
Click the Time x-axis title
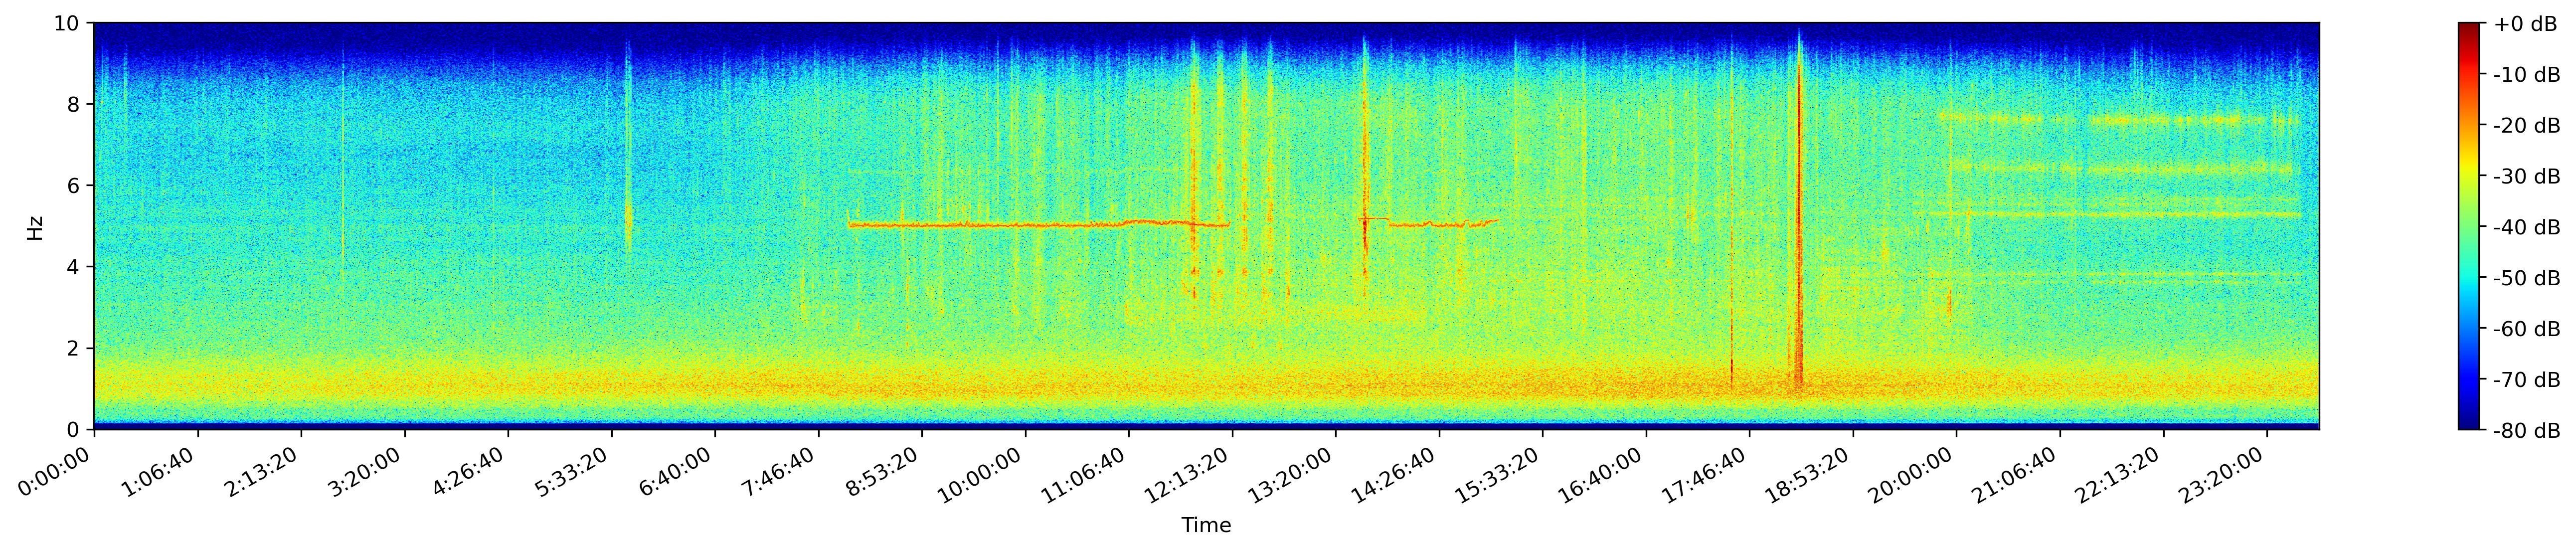coord(1206,525)
